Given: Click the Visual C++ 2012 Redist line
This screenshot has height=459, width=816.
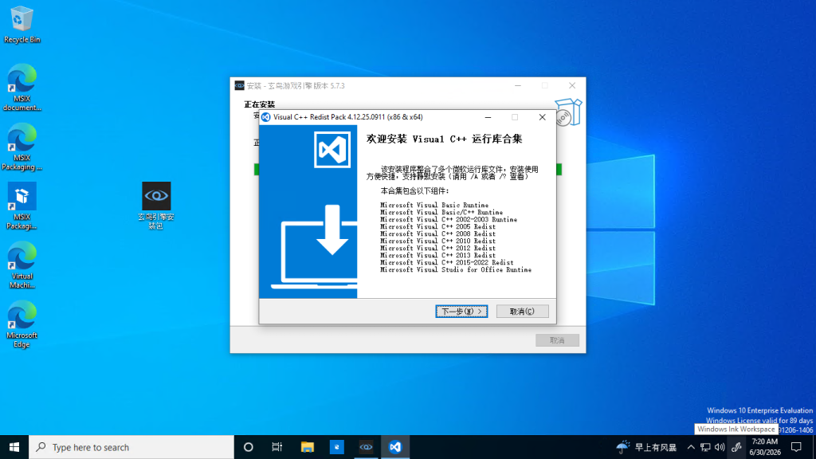Looking at the screenshot, I should pyautogui.click(x=437, y=249).
